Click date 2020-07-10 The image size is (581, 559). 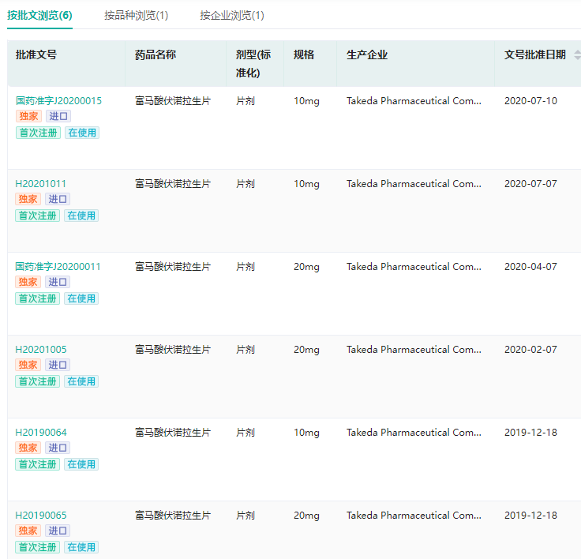pyautogui.click(x=530, y=101)
